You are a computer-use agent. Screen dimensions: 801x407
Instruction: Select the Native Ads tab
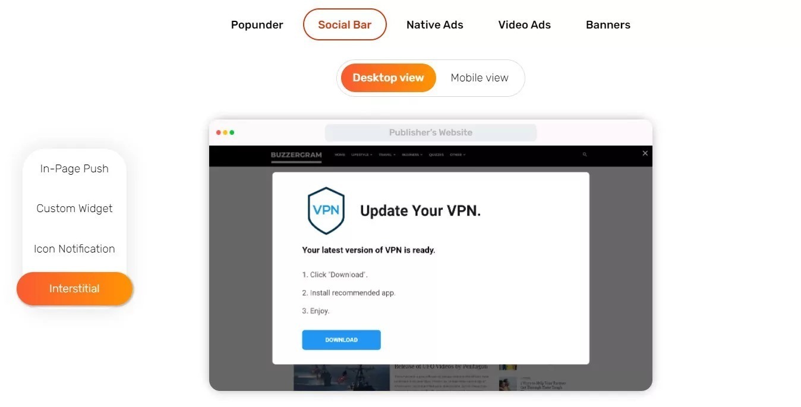coord(435,25)
